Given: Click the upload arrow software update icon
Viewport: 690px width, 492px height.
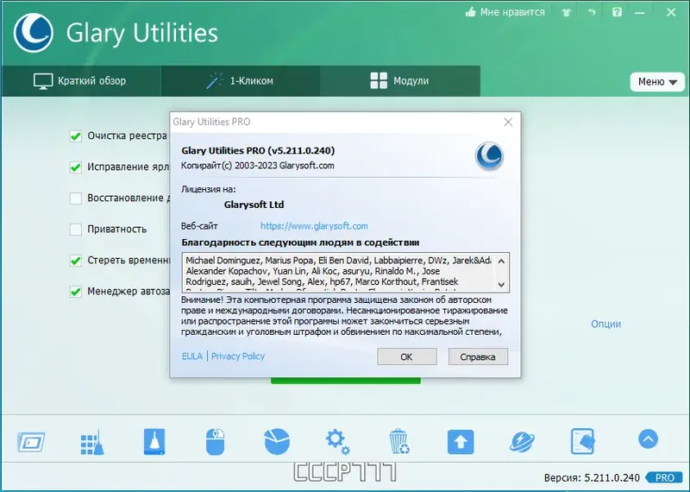Looking at the screenshot, I should point(461,442).
